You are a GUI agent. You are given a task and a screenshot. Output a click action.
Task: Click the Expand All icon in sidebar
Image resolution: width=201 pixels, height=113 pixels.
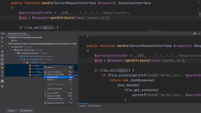[2, 72]
